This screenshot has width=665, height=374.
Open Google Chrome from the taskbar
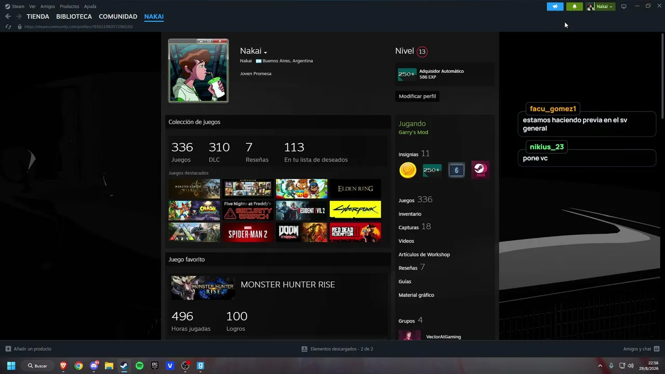click(x=78, y=366)
